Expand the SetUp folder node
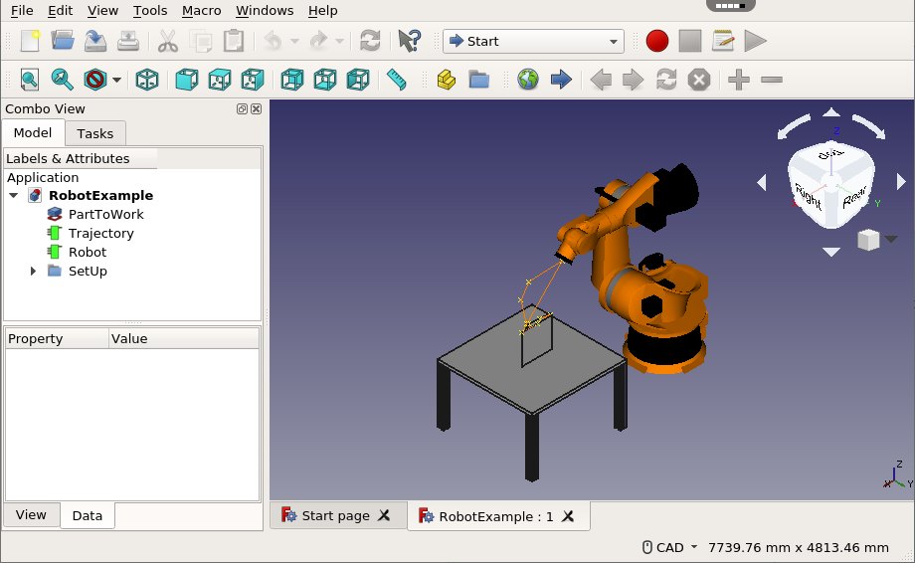 pyautogui.click(x=33, y=271)
